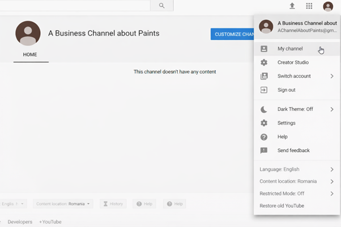
Task: Click the Send feedback icon entry
Action: pos(264,151)
